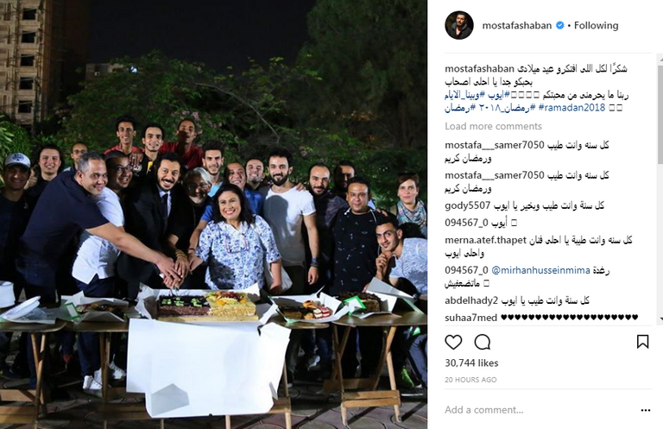Open the comment bubble icon
The width and height of the screenshot is (663, 429).
482,342
